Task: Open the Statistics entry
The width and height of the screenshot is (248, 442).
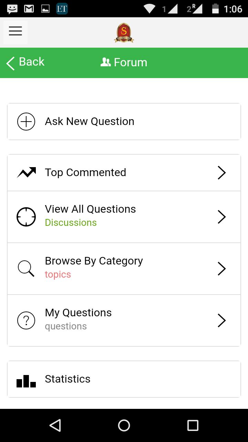Action: point(68,379)
